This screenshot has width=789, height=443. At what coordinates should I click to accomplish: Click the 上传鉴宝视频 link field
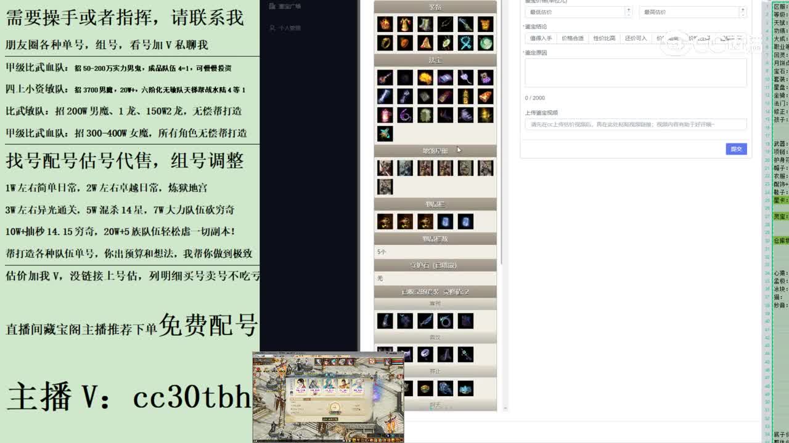[x=635, y=124]
